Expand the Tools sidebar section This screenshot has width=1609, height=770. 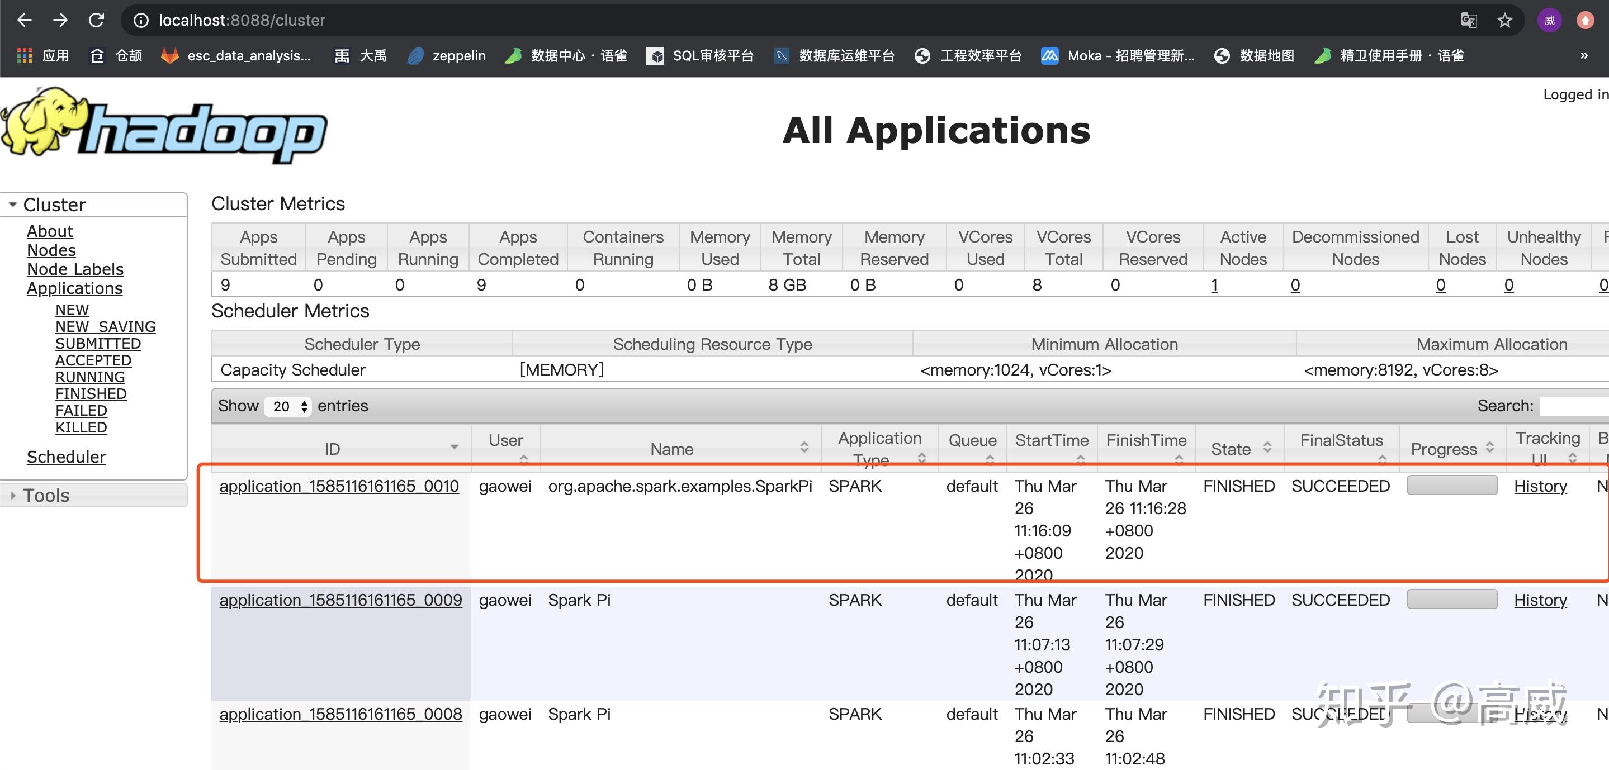coord(93,495)
